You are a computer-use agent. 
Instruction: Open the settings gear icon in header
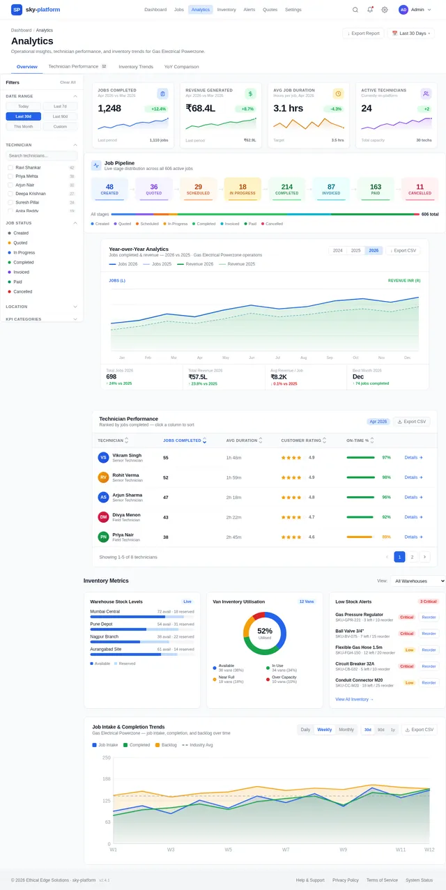(385, 10)
